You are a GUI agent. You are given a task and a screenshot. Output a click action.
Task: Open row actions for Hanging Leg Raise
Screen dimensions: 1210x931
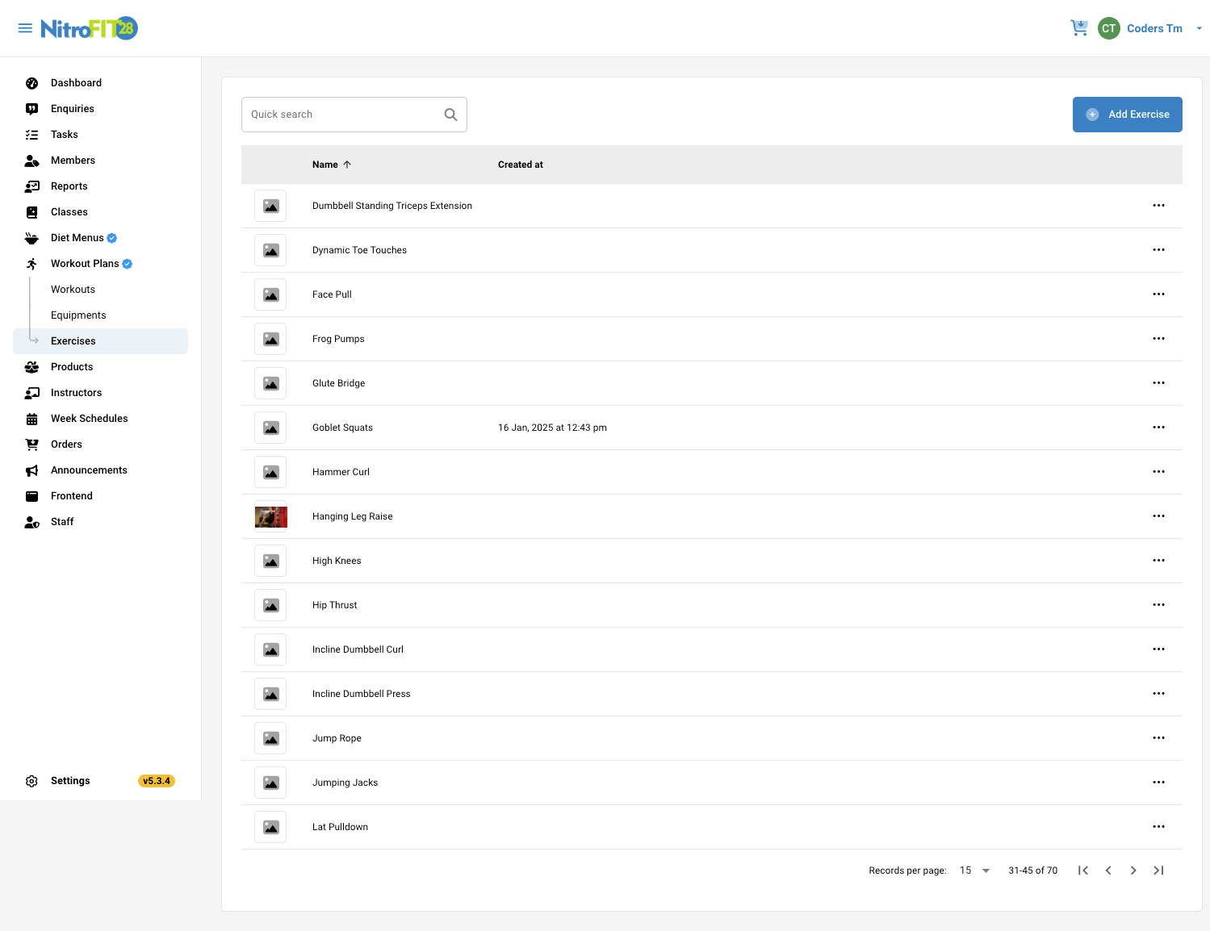[x=1158, y=516]
